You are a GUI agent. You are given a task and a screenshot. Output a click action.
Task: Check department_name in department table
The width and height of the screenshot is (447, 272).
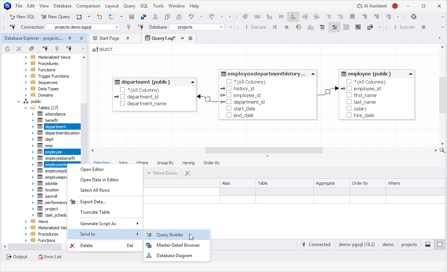[x=123, y=103]
